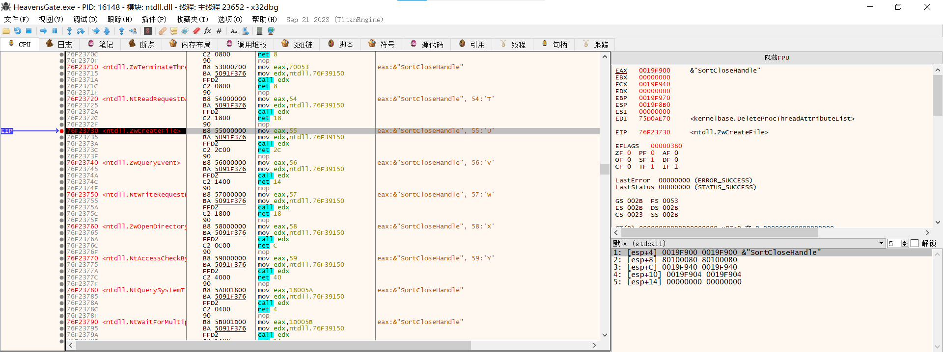
Task: Click the disassembly vertical scrollbar thumb
Action: (x=605, y=169)
